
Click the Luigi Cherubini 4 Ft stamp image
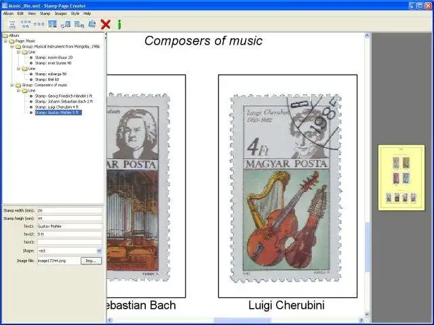click(286, 188)
